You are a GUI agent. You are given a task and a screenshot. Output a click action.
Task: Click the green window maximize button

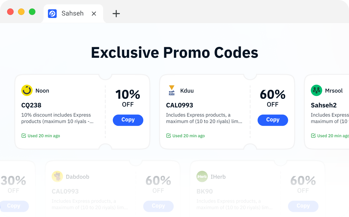[x=32, y=12]
